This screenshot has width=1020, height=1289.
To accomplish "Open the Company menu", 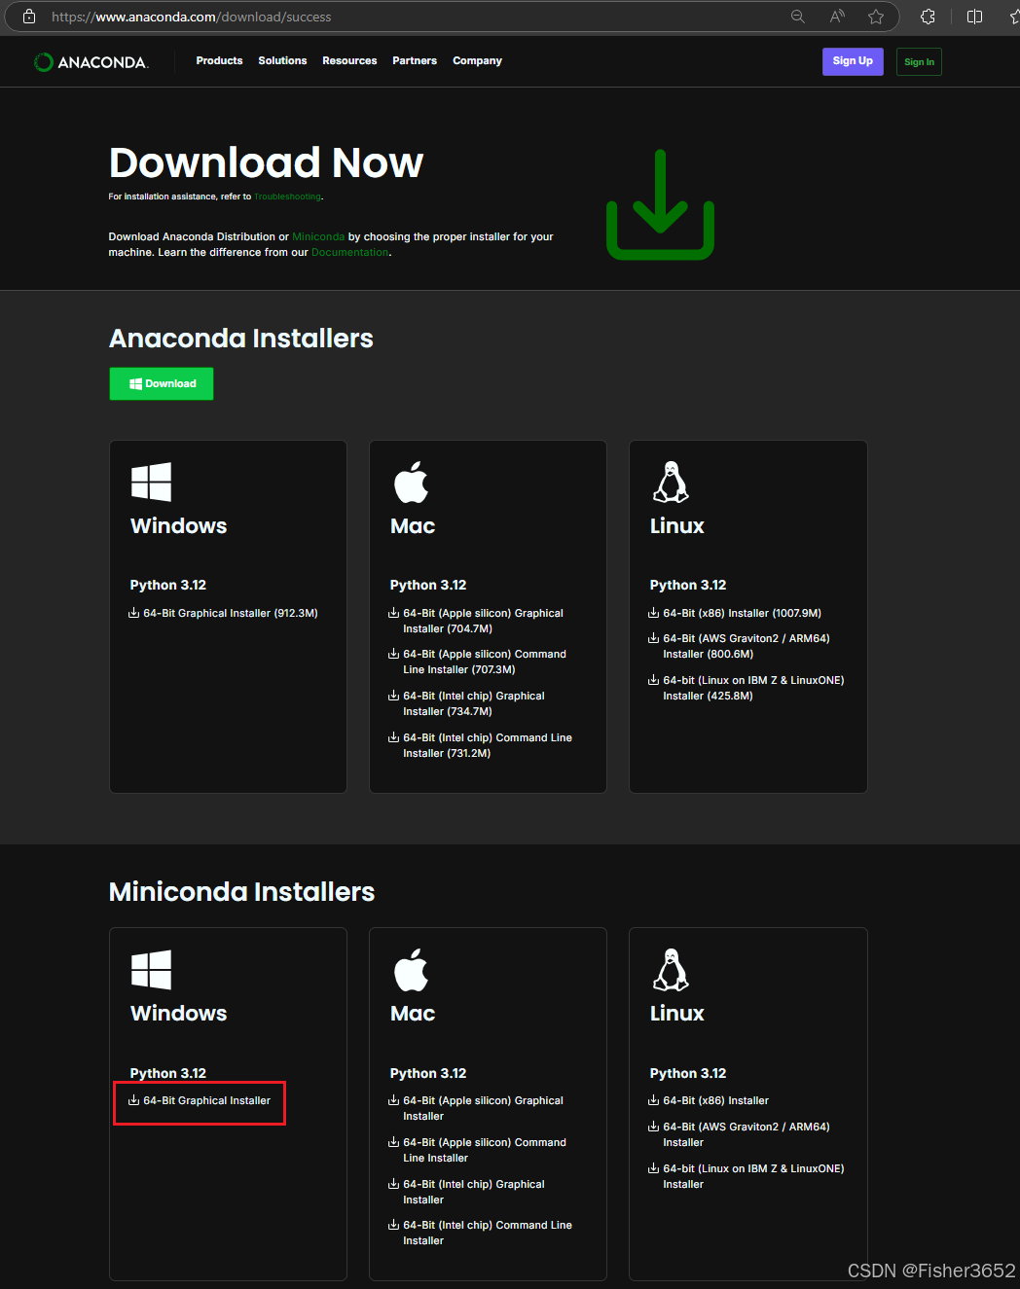I will (x=477, y=60).
